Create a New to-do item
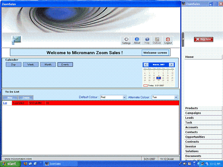The height and width of the screenshot is (167, 223). tap(10, 98)
